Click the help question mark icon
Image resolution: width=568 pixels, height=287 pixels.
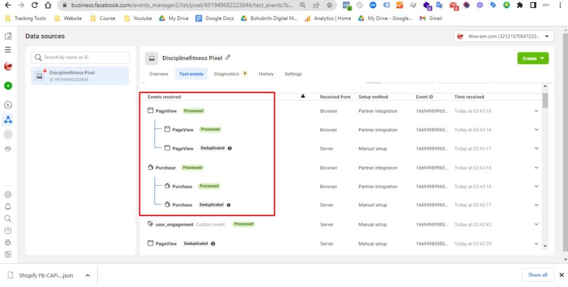[x=8, y=230]
